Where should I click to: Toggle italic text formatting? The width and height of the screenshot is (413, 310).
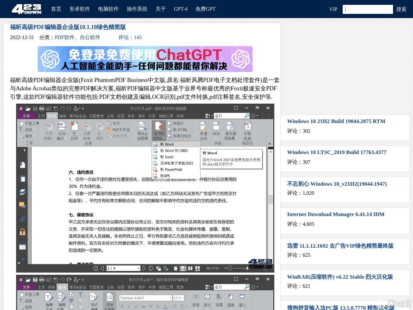tap(129, 306)
